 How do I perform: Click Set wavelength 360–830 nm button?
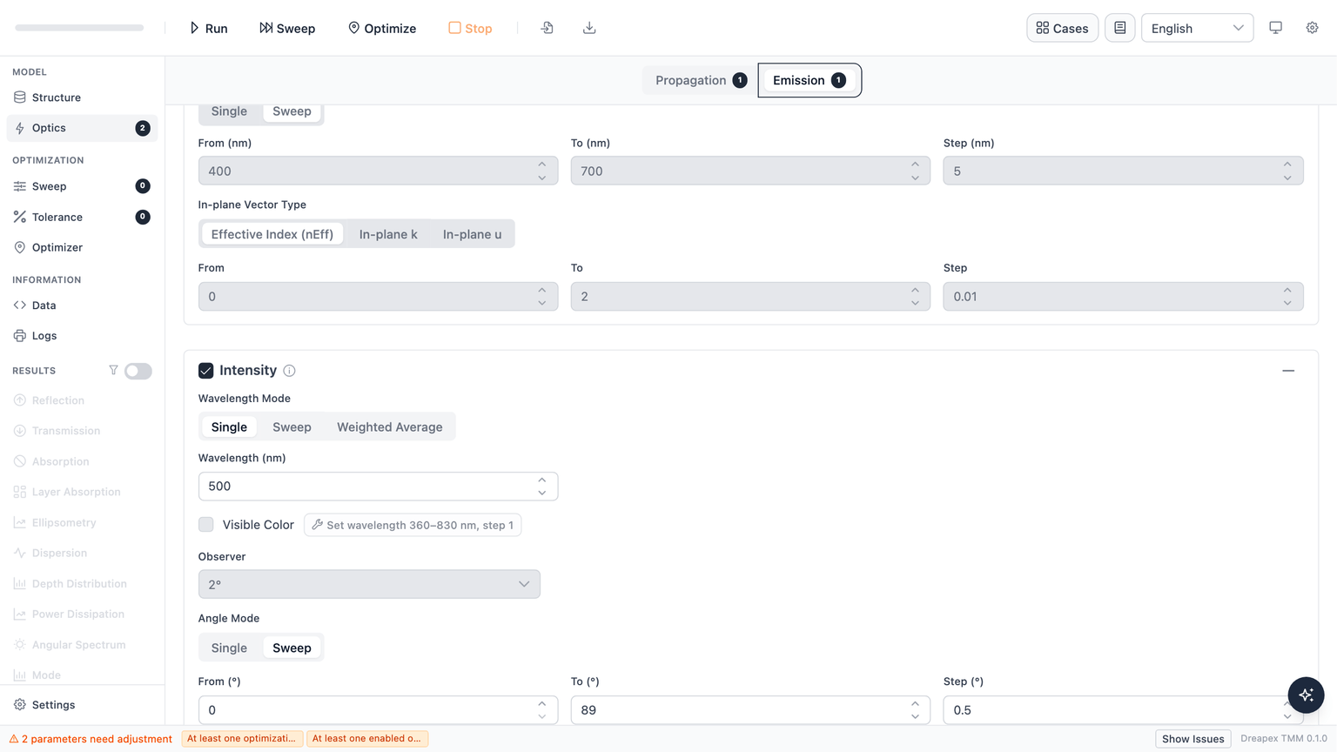413,525
